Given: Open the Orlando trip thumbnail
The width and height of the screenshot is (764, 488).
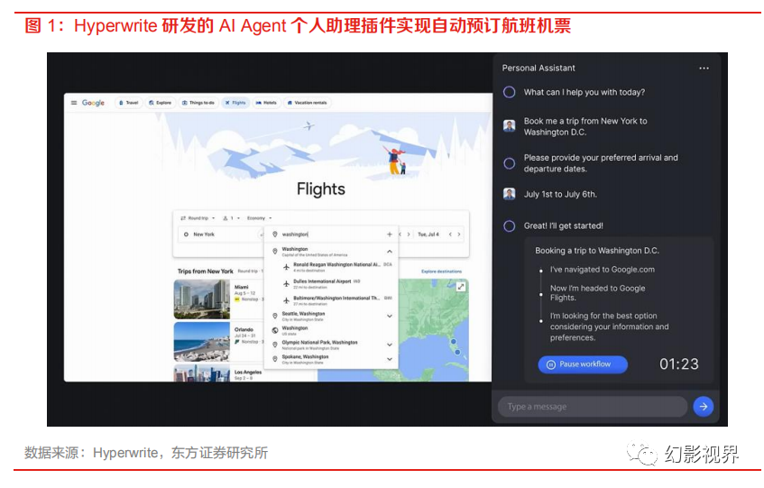Looking at the screenshot, I should pos(202,341).
